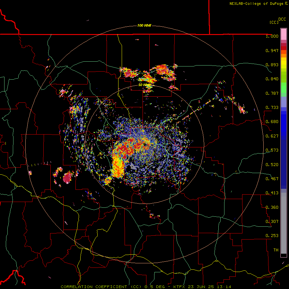Click the 0.787 color scale value
This screenshot has width=289, height=289.
coord(272,93)
